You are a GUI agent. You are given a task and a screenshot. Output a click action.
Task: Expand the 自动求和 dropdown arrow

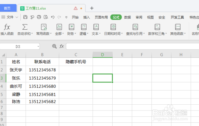coord(32,34)
